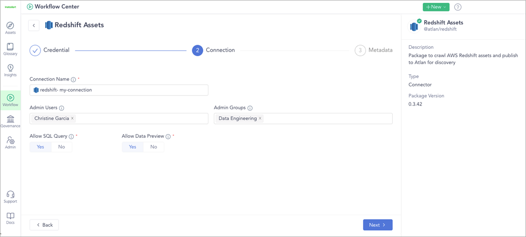Click the Redshift logo in the right panel

(414, 26)
